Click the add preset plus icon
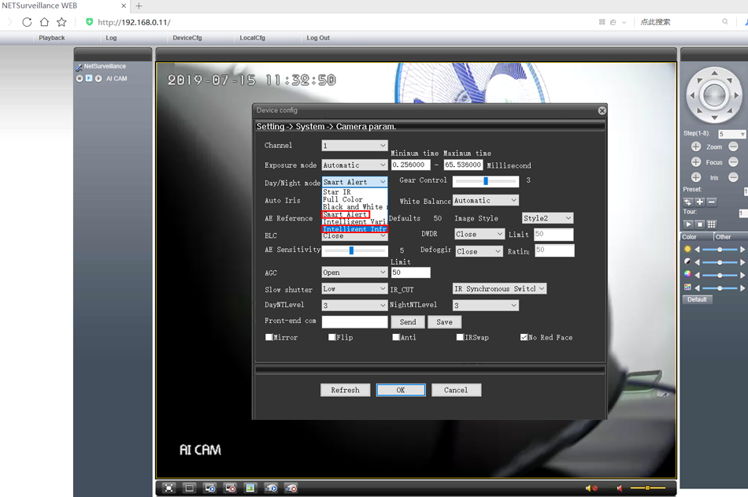748x497 pixels. click(699, 202)
